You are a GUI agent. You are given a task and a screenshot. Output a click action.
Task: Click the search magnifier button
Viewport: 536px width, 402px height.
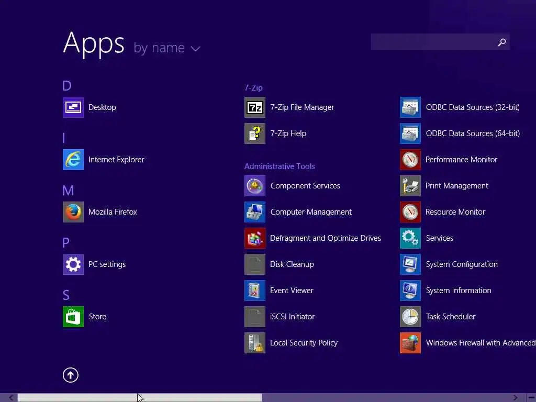(x=502, y=42)
